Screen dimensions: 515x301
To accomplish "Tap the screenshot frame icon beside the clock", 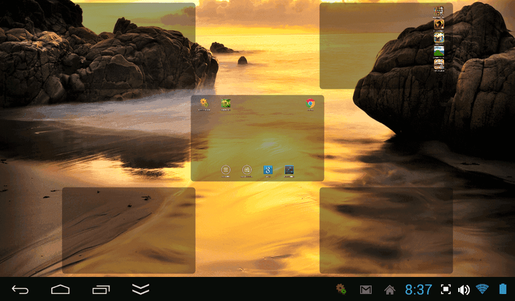I will 446,289.
